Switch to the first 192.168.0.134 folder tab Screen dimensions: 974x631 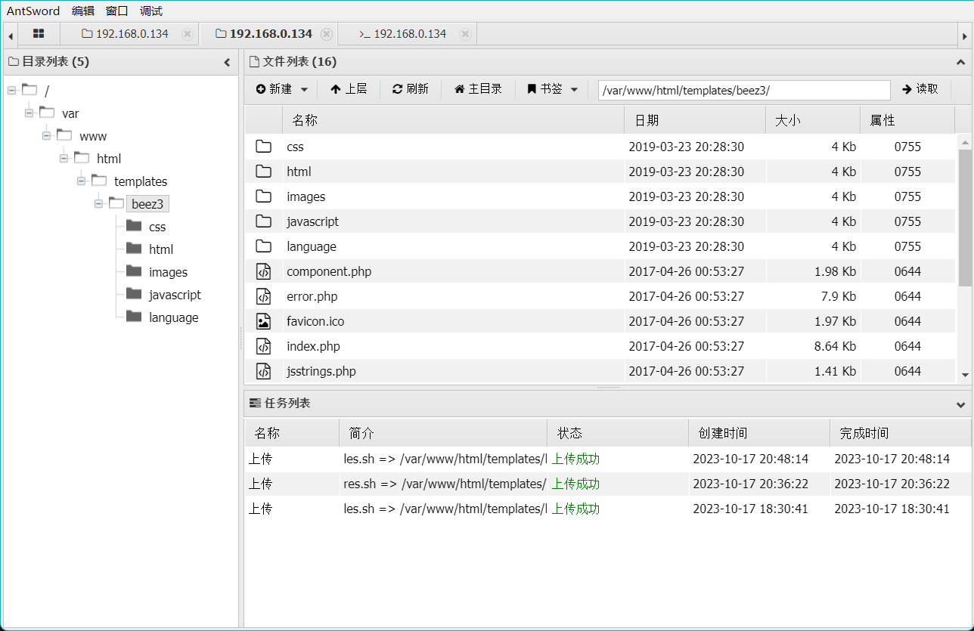125,34
